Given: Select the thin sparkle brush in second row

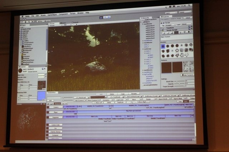Looking at the screenshot, I should coord(172,51).
